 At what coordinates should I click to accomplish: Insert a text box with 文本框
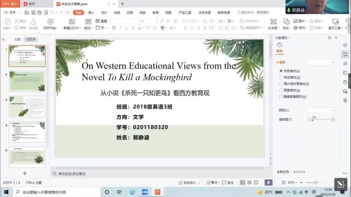[273, 22]
